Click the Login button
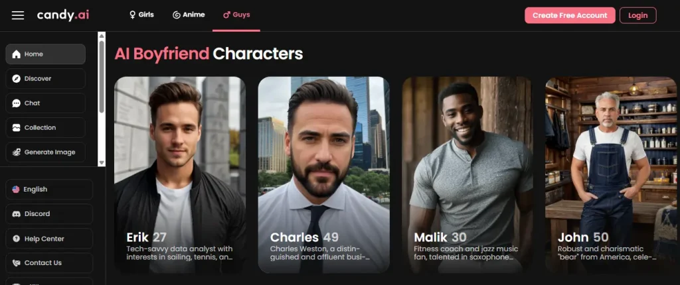Screen dimensions: 680x285 [x=638, y=15]
